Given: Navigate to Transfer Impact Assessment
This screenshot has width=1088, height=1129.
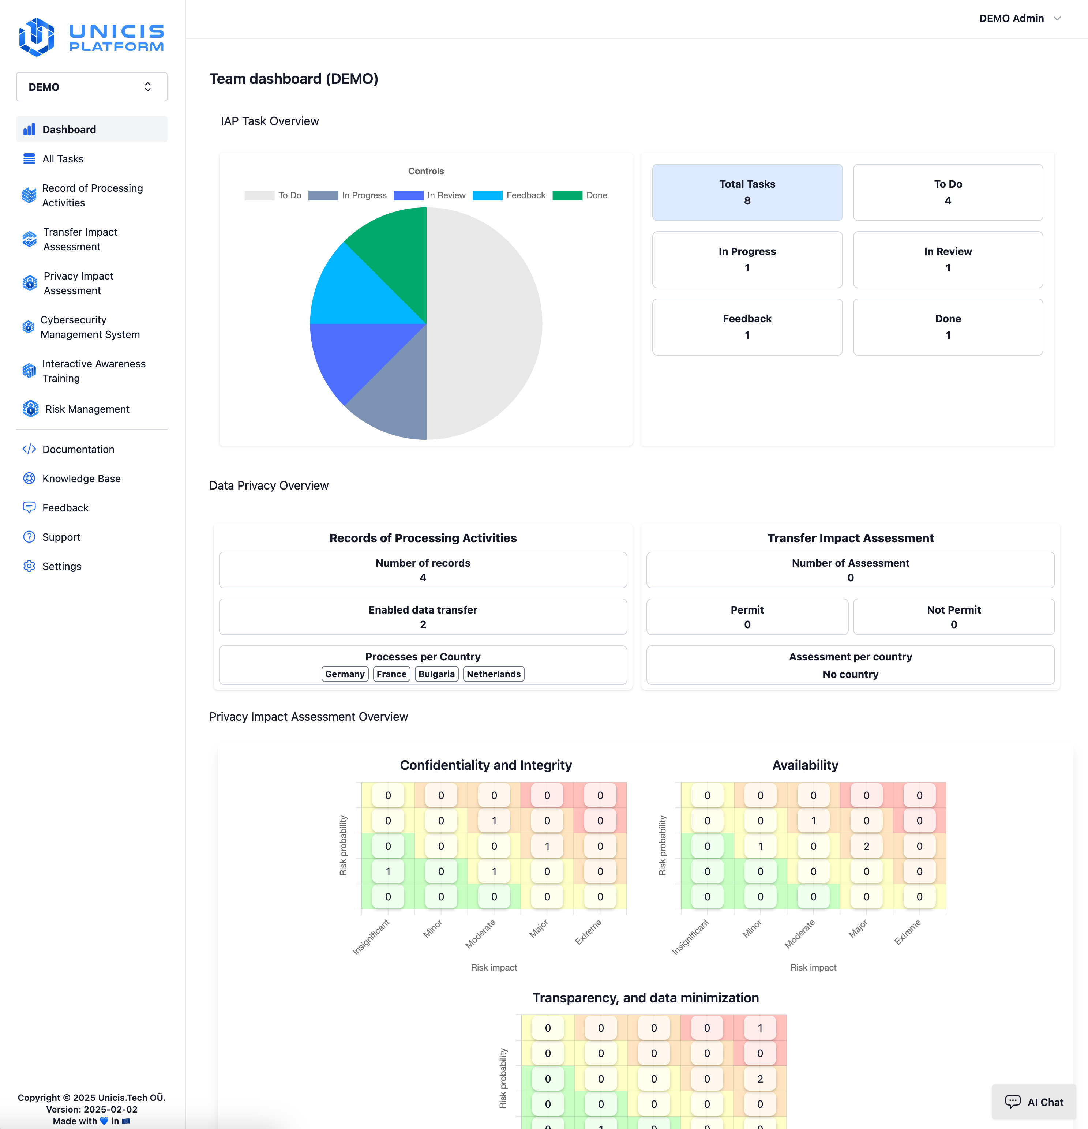Looking at the screenshot, I should (91, 239).
